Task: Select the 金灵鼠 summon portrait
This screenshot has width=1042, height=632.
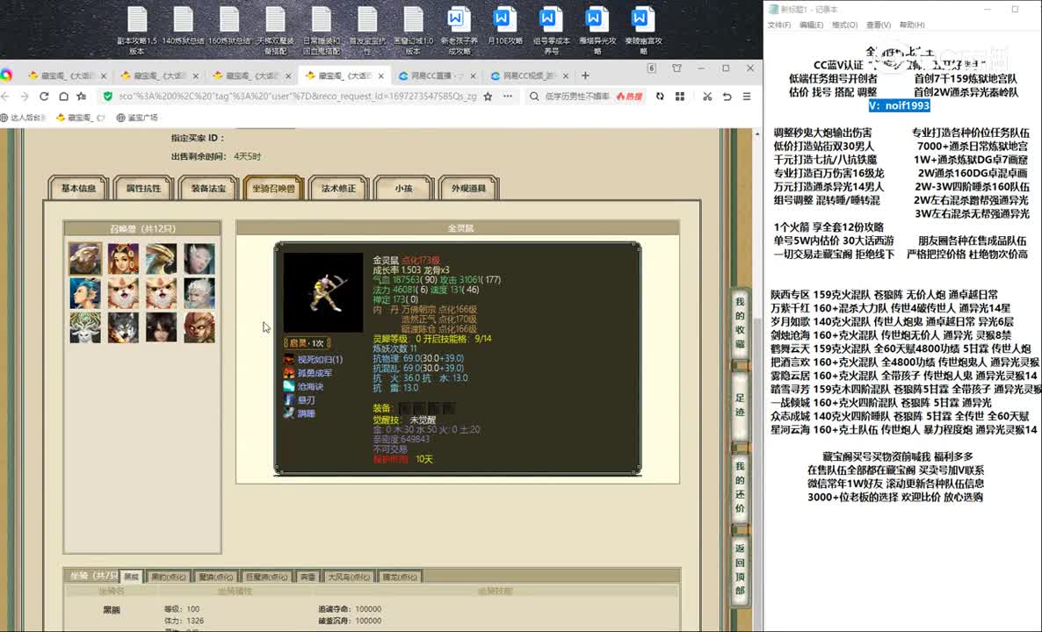Action: tap(86, 259)
